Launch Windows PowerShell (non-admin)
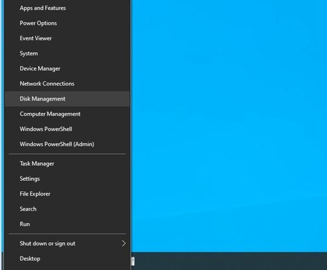Screen dimensions: 327x270 click(67, 129)
